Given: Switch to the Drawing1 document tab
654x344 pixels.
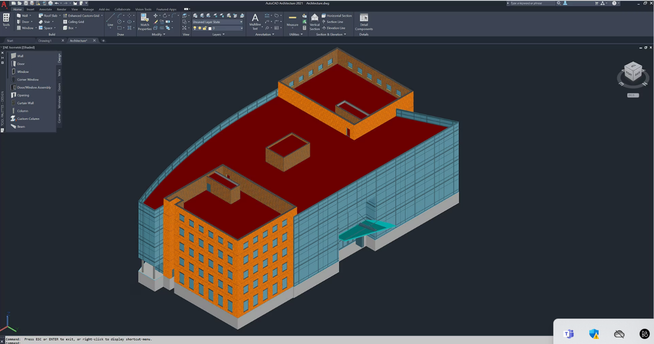Looking at the screenshot, I should click(45, 41).
